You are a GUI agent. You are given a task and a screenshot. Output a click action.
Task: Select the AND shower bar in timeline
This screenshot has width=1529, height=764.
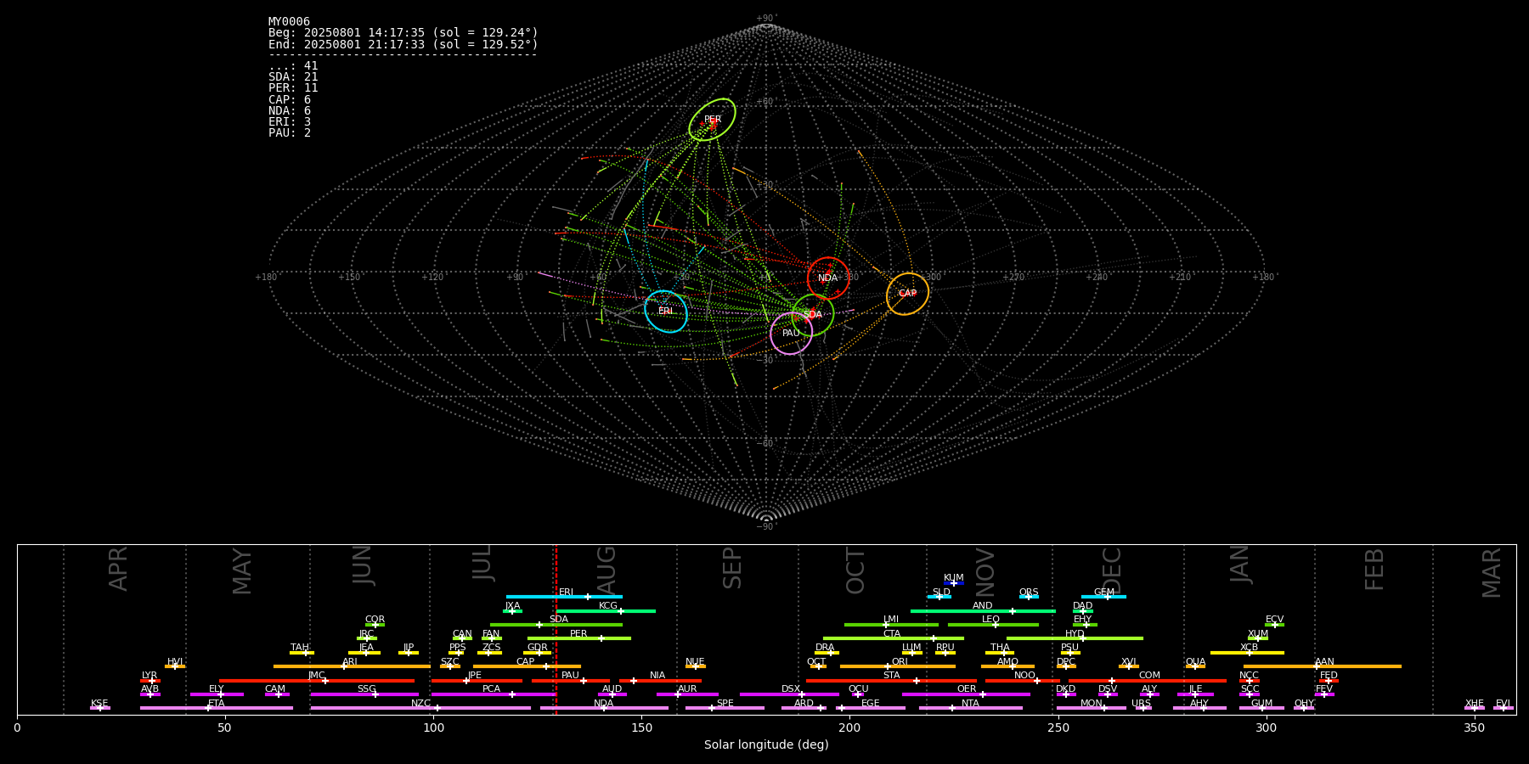(983, 610)
